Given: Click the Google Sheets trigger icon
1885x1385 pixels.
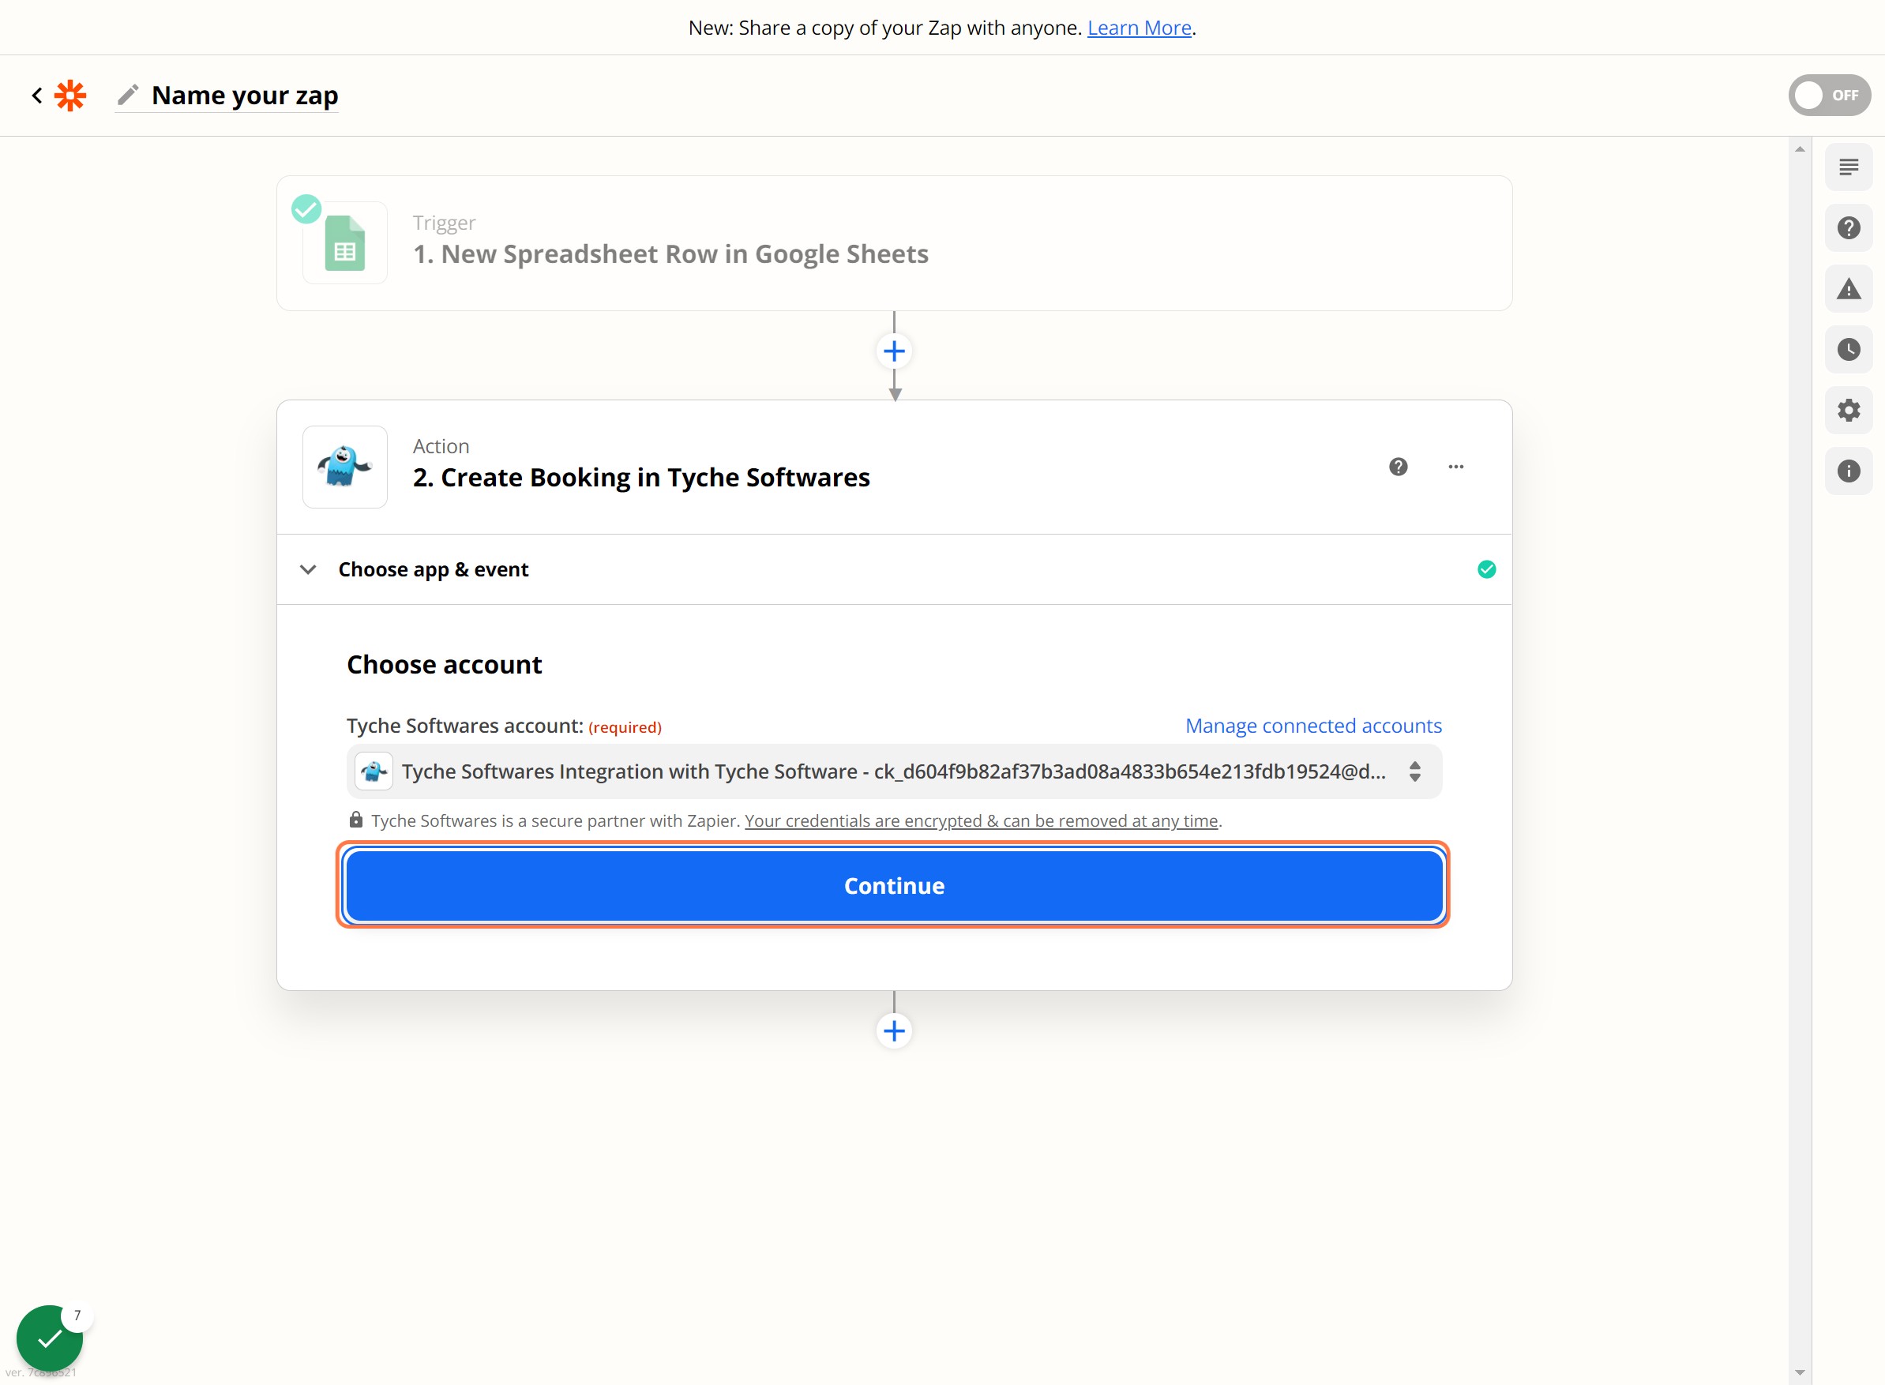Looking at the screenshot, I should pos(344,243).
